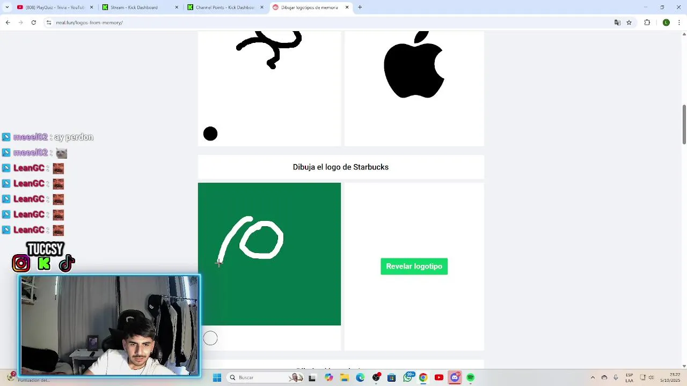Image resolution: width=687 pixels, height=386 pixels.
Task: Open Microsoft Edge from the taskbar
Action: (360, 377)
